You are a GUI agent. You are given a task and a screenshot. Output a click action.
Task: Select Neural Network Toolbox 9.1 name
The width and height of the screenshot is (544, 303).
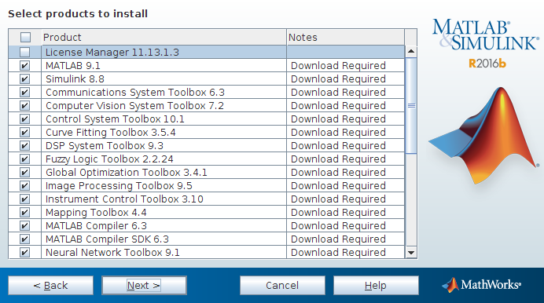click(x=112, y=253)
